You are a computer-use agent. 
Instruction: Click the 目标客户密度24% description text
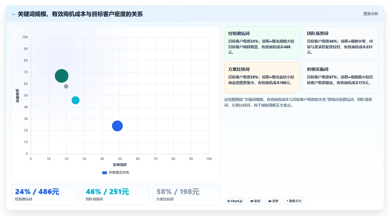262,47
